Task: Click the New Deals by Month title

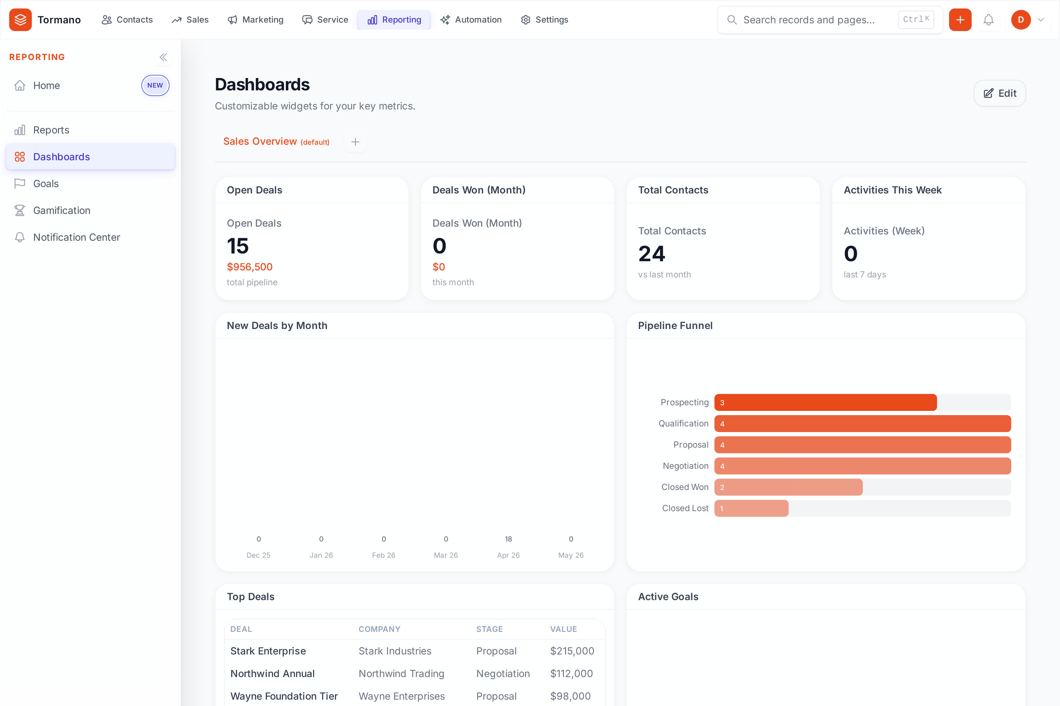Action: [277, 325]
